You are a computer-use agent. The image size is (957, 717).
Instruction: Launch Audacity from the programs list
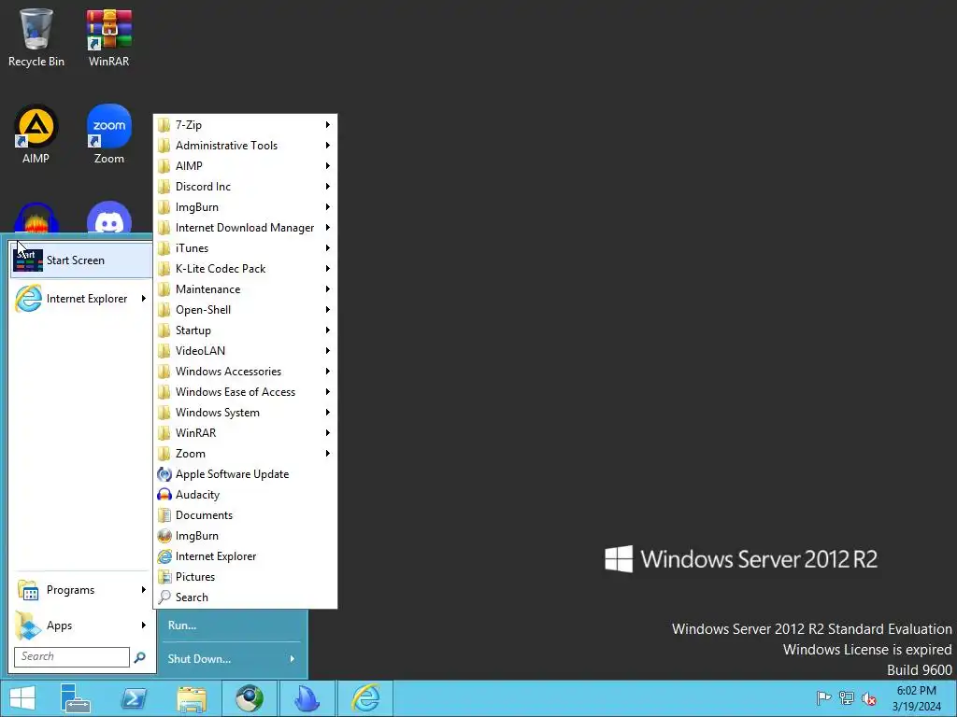[x=245, y=495]
